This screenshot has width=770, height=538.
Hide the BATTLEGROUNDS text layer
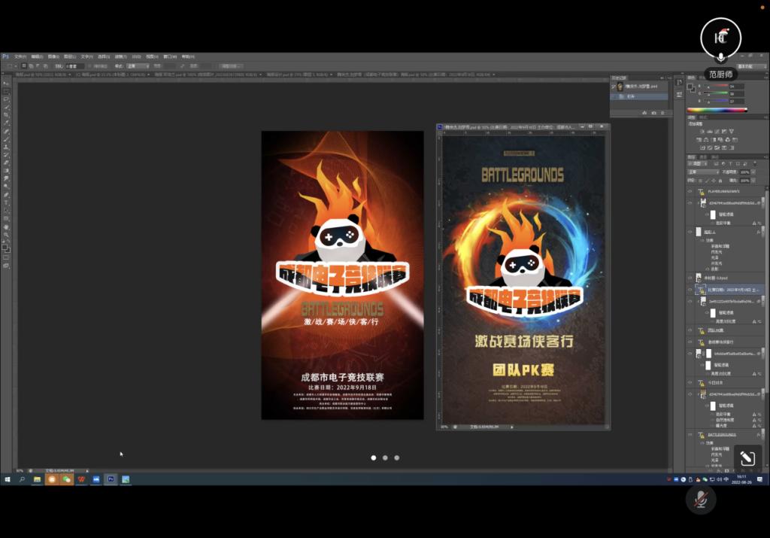coord(690,435)
